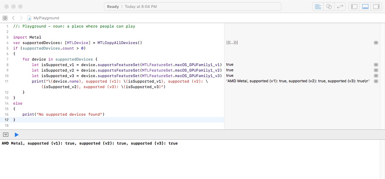This screenshot has width=385, height=179.
Task: Click the line 17 closing brace
Action: pos(14,120)
